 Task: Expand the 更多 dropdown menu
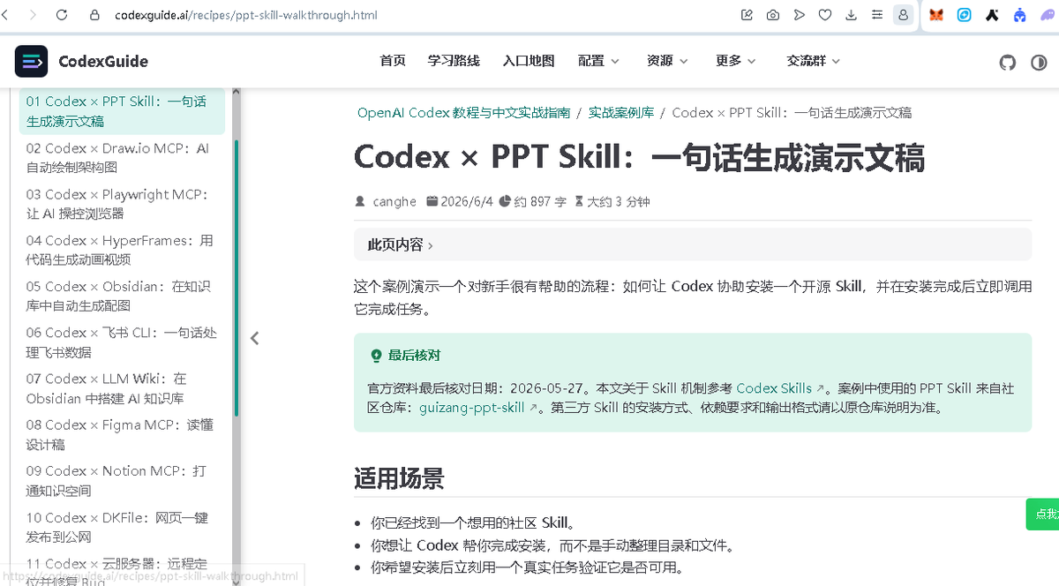[x=737, y=61]
